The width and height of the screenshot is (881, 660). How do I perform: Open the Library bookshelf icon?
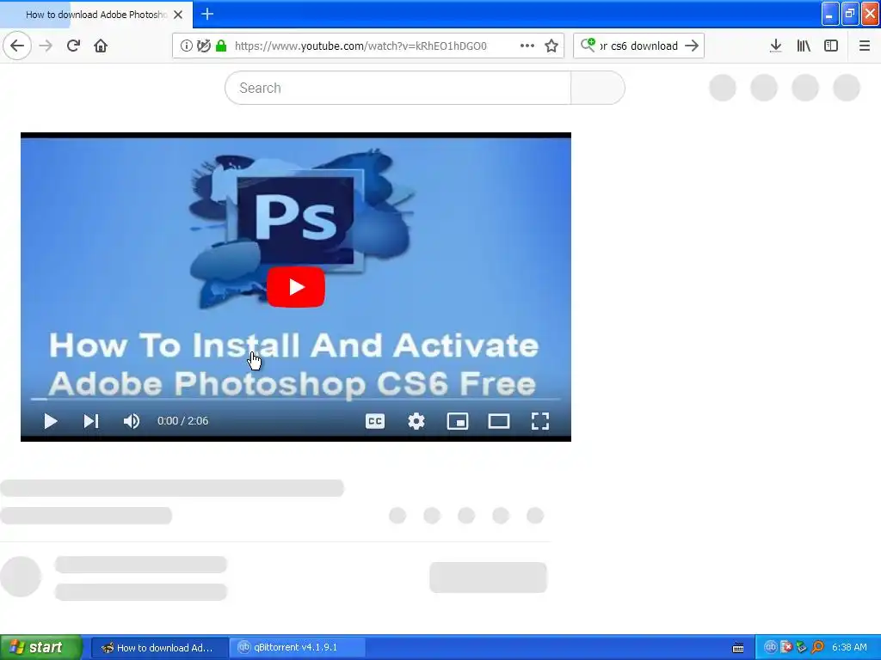point(804,46)
